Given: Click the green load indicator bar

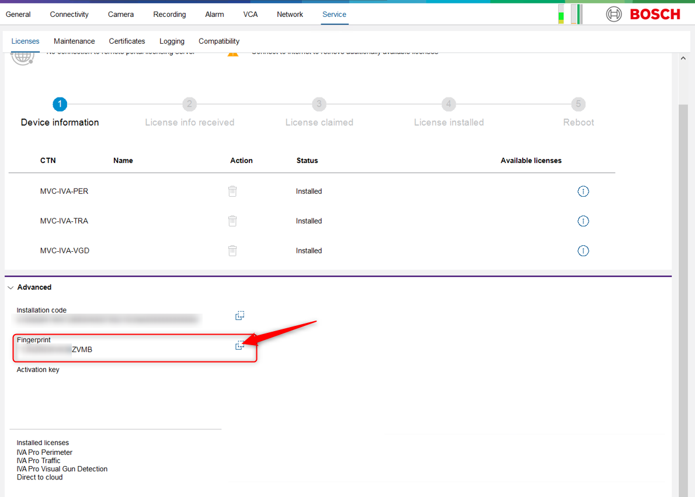Looking at the screenshot, I should (x=561, y=15).
